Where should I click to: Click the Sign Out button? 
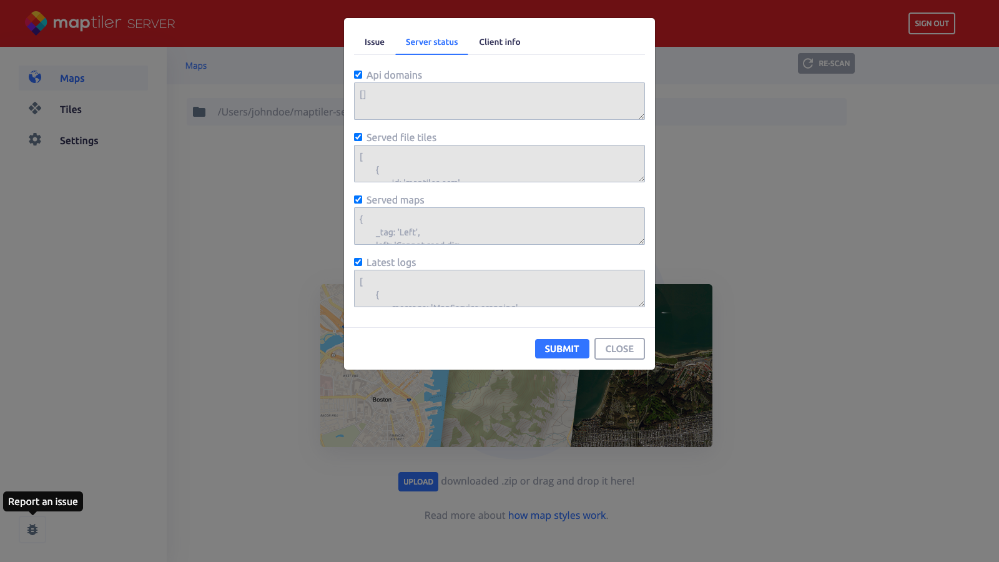coord(931,23)
